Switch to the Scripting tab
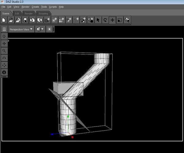This screenshot has width=184, height=153. click(x=43, y=13)
